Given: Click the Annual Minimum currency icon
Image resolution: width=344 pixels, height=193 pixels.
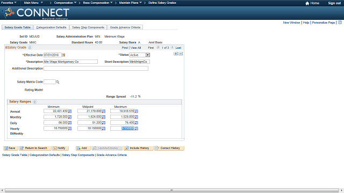Looking at the screenshot, I should pyautogui.click(x=70, y=112).
